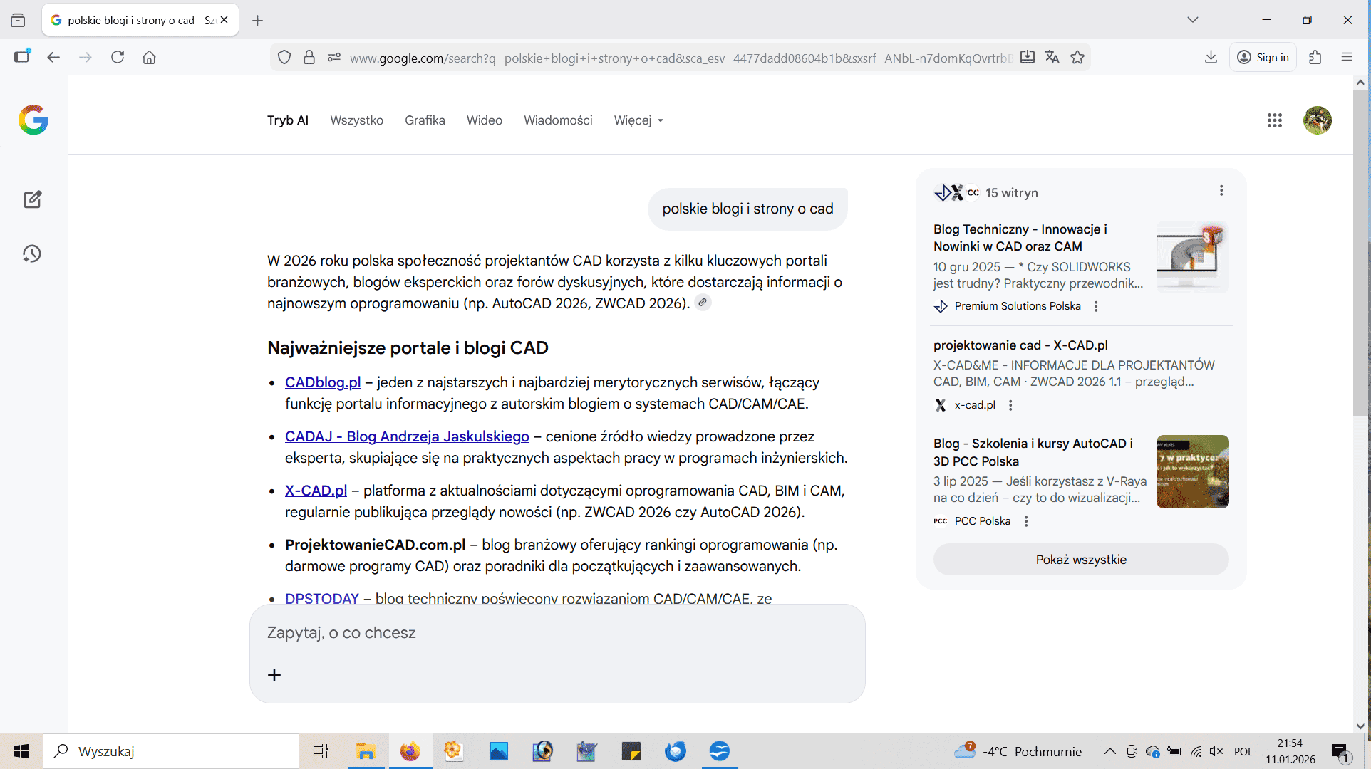This screenshot has height=769, width=1371.
Task: Open the Firefox downloads panel
Action: 1211,58
